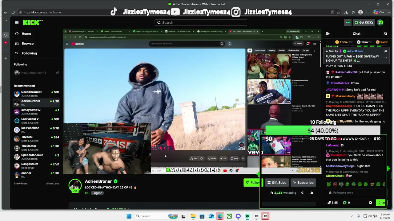Screen dimensions: 394x221
Task: Send message with the Chat button
Action: pos(381,203)
